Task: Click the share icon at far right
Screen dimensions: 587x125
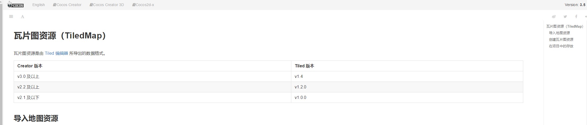Action: (x=585, y=17)
